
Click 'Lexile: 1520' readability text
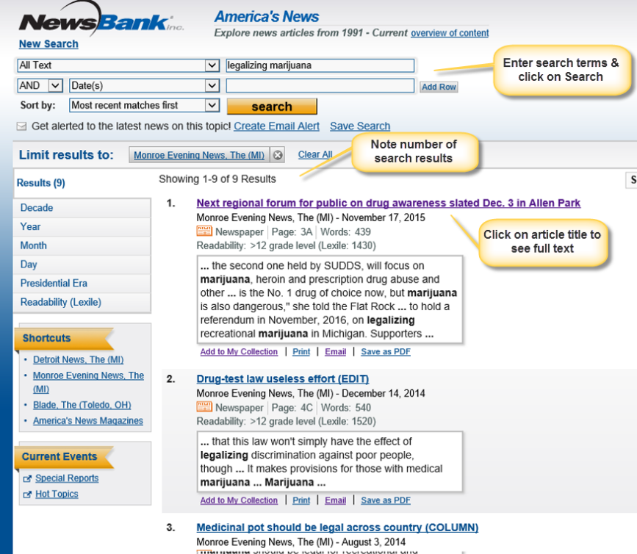[348, 422]
